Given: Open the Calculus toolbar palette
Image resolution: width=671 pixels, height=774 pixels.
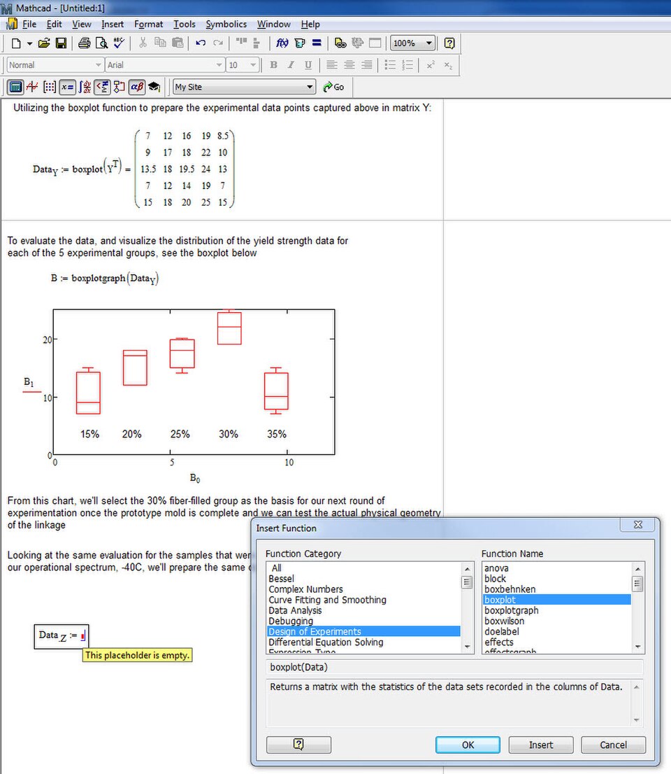Looking at the screenshot, I should (x=85, y=87).
